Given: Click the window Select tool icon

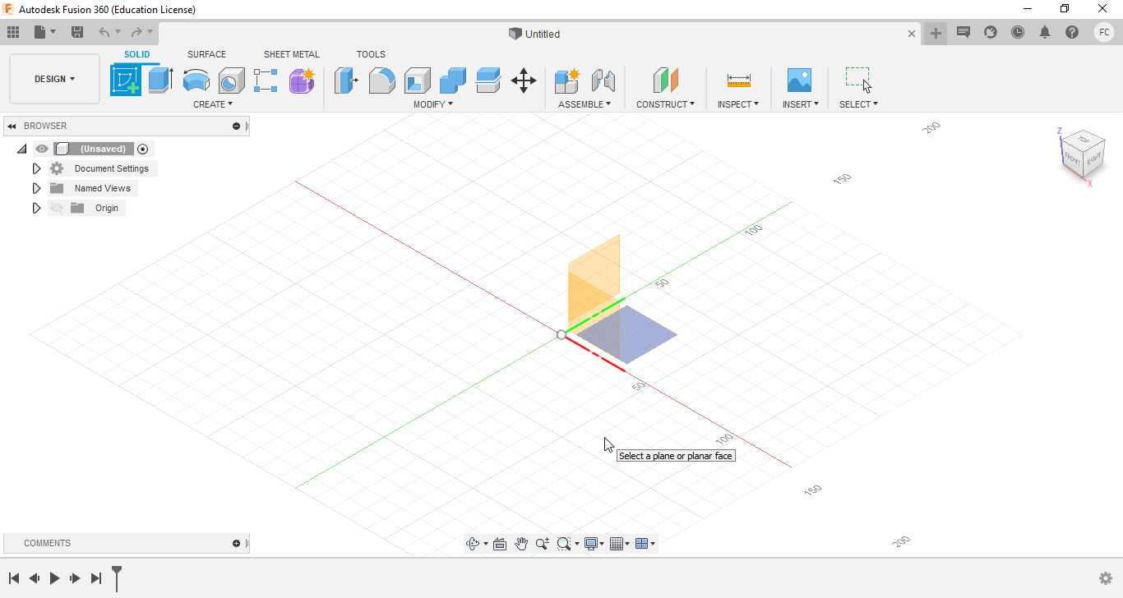Looking at the screenshot, I should point(858,80).
